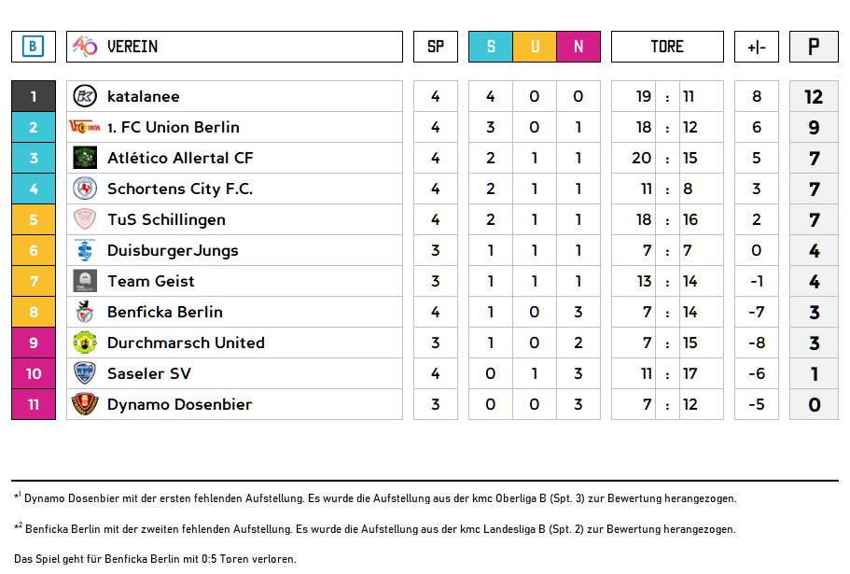Screen dimensions: 850x574
Task: Click the VEREIN column header
Action: click(x=132, y=47)
